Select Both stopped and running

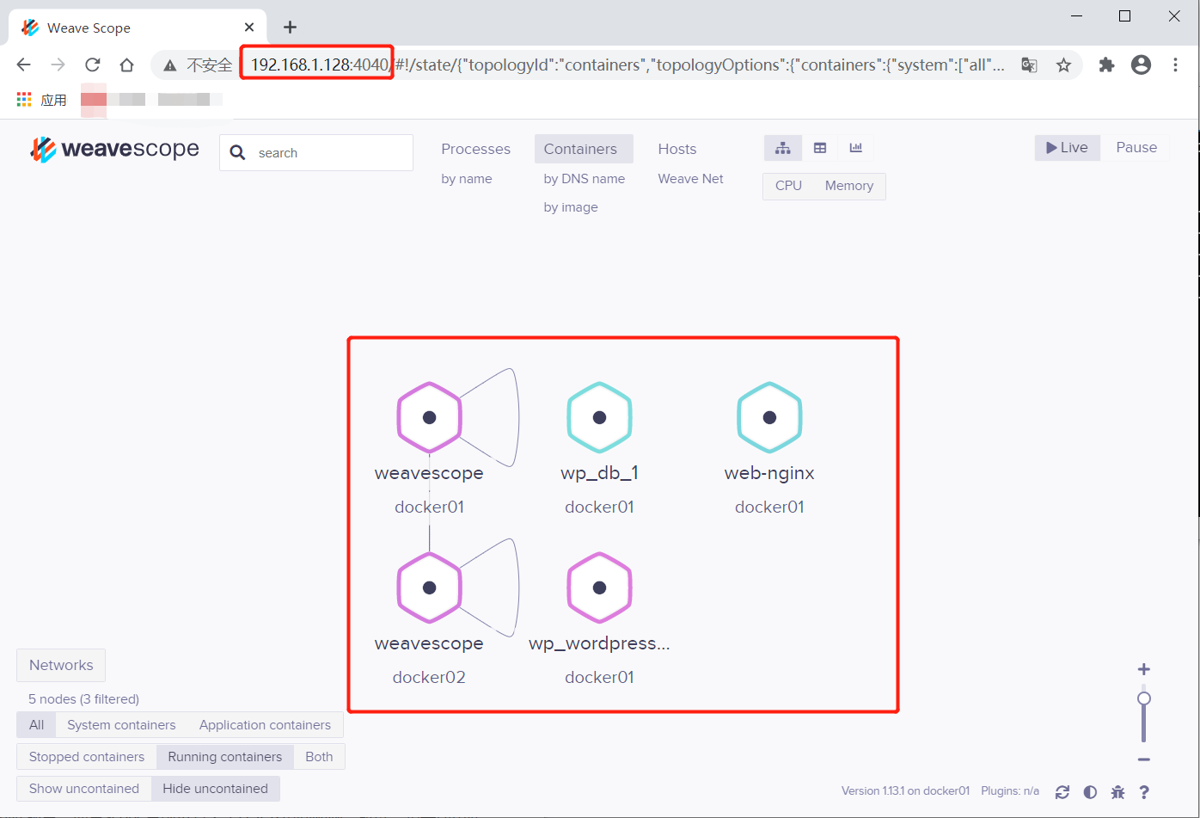[319, 757]
